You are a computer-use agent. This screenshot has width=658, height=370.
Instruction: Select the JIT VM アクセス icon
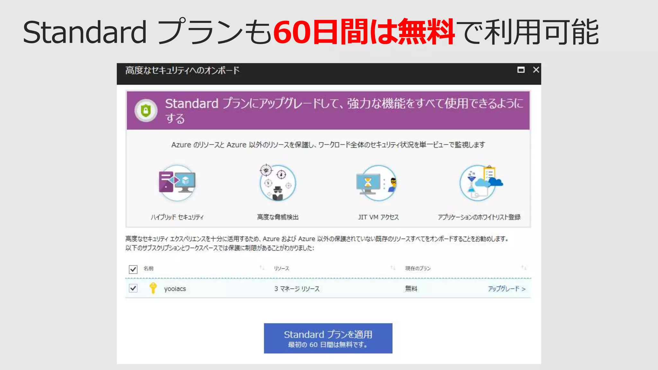click(x=377, y=183)
